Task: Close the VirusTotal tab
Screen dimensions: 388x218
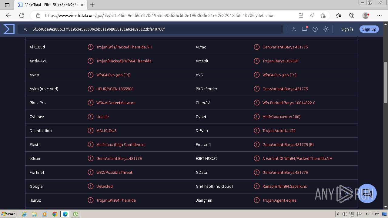Action: [x=82, y=5]
